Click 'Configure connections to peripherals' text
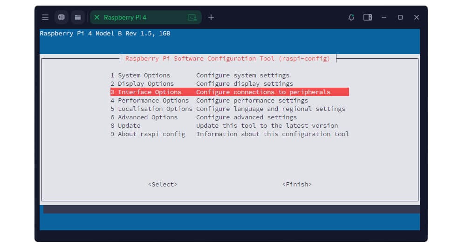Image resolution: width=466 pixels, height=248 pixels. pyautogui.click(x=263, y=92)
